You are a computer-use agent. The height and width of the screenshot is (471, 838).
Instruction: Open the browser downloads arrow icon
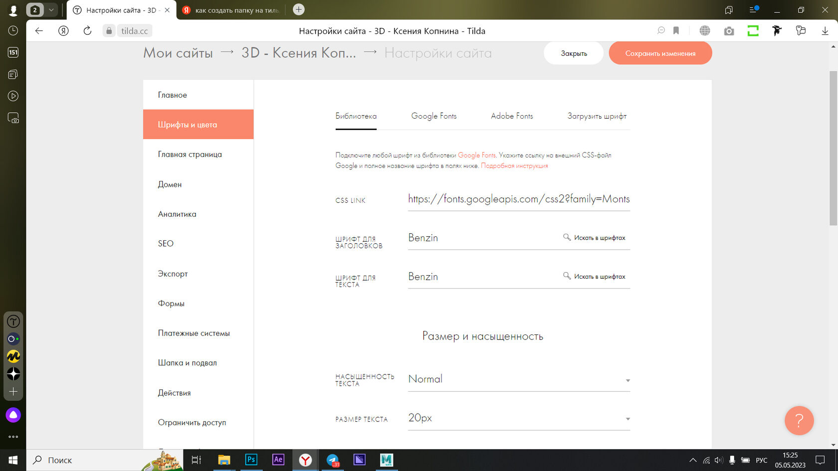coord(825,31)
